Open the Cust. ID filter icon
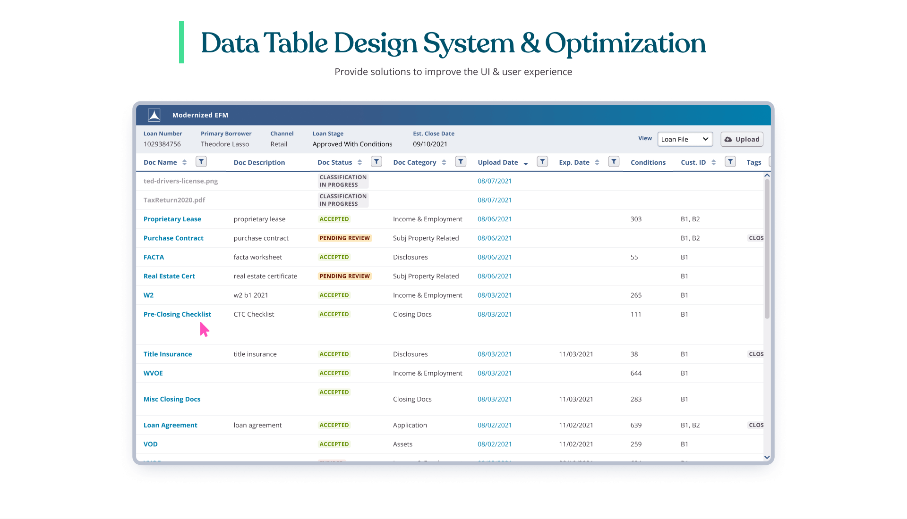The height and width of the screenshot is (519, 907). click(730, 162)
